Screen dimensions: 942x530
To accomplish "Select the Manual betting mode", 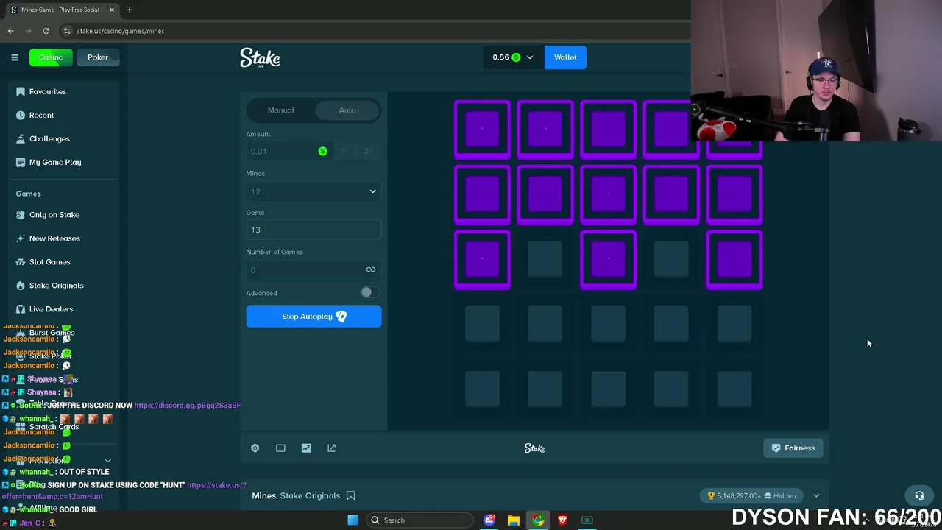I will pos(280,110).
